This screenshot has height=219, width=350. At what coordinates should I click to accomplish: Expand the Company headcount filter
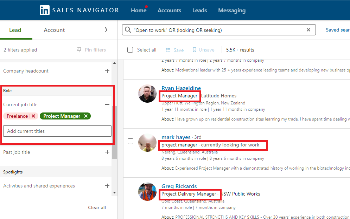[107, 71]
